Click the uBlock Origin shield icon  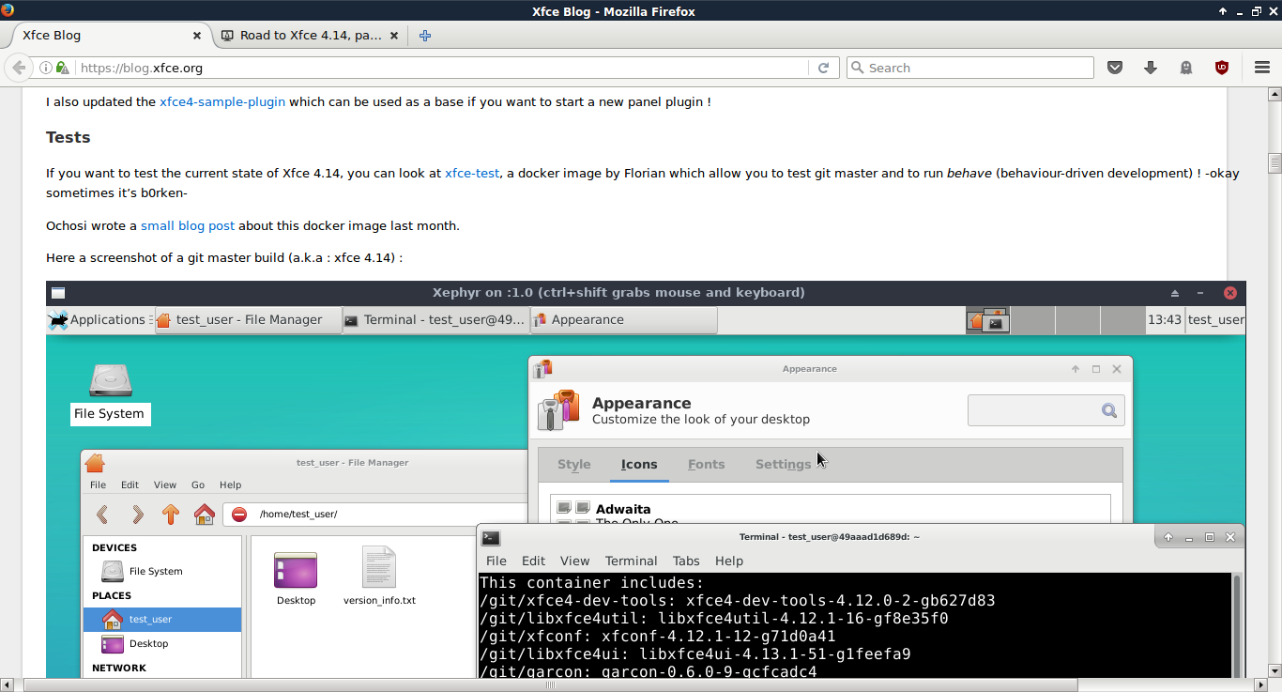pos(1222,68)
